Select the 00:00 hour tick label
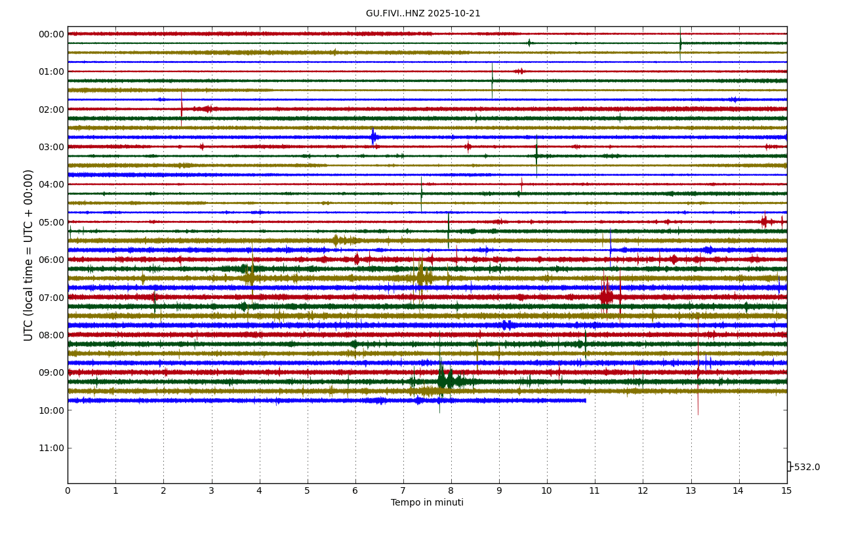 point(51,34)
